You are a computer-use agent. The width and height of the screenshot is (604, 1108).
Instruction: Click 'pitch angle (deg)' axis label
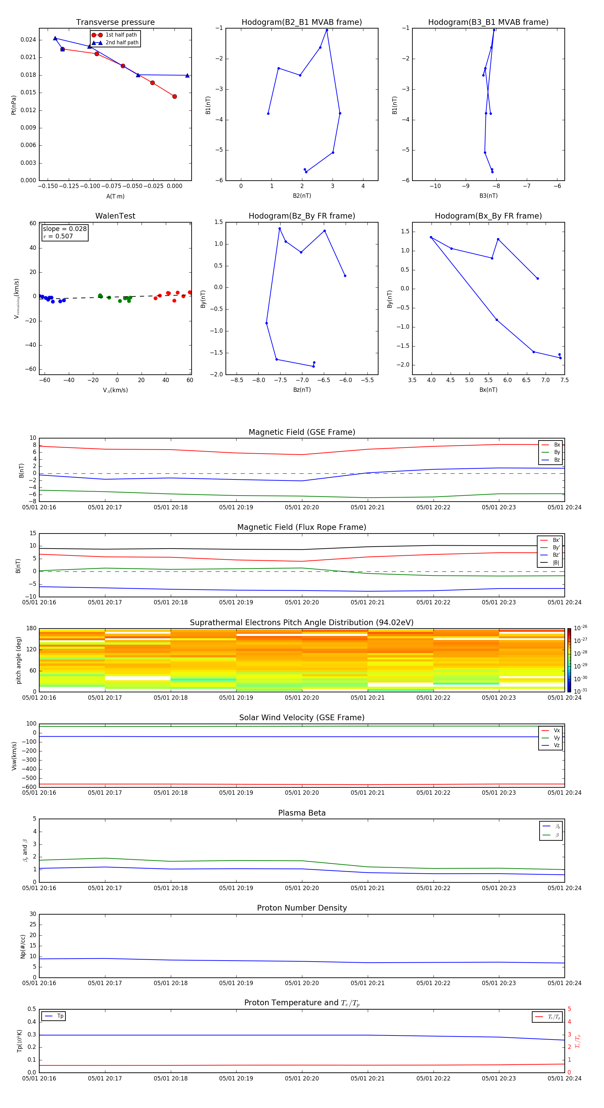(x=18, y=660)
